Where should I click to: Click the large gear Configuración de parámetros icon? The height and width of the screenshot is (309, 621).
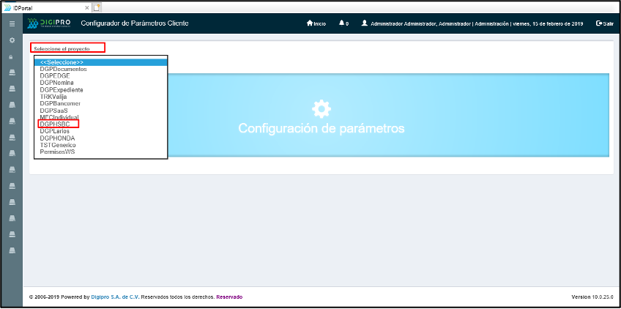click(321, 108)
